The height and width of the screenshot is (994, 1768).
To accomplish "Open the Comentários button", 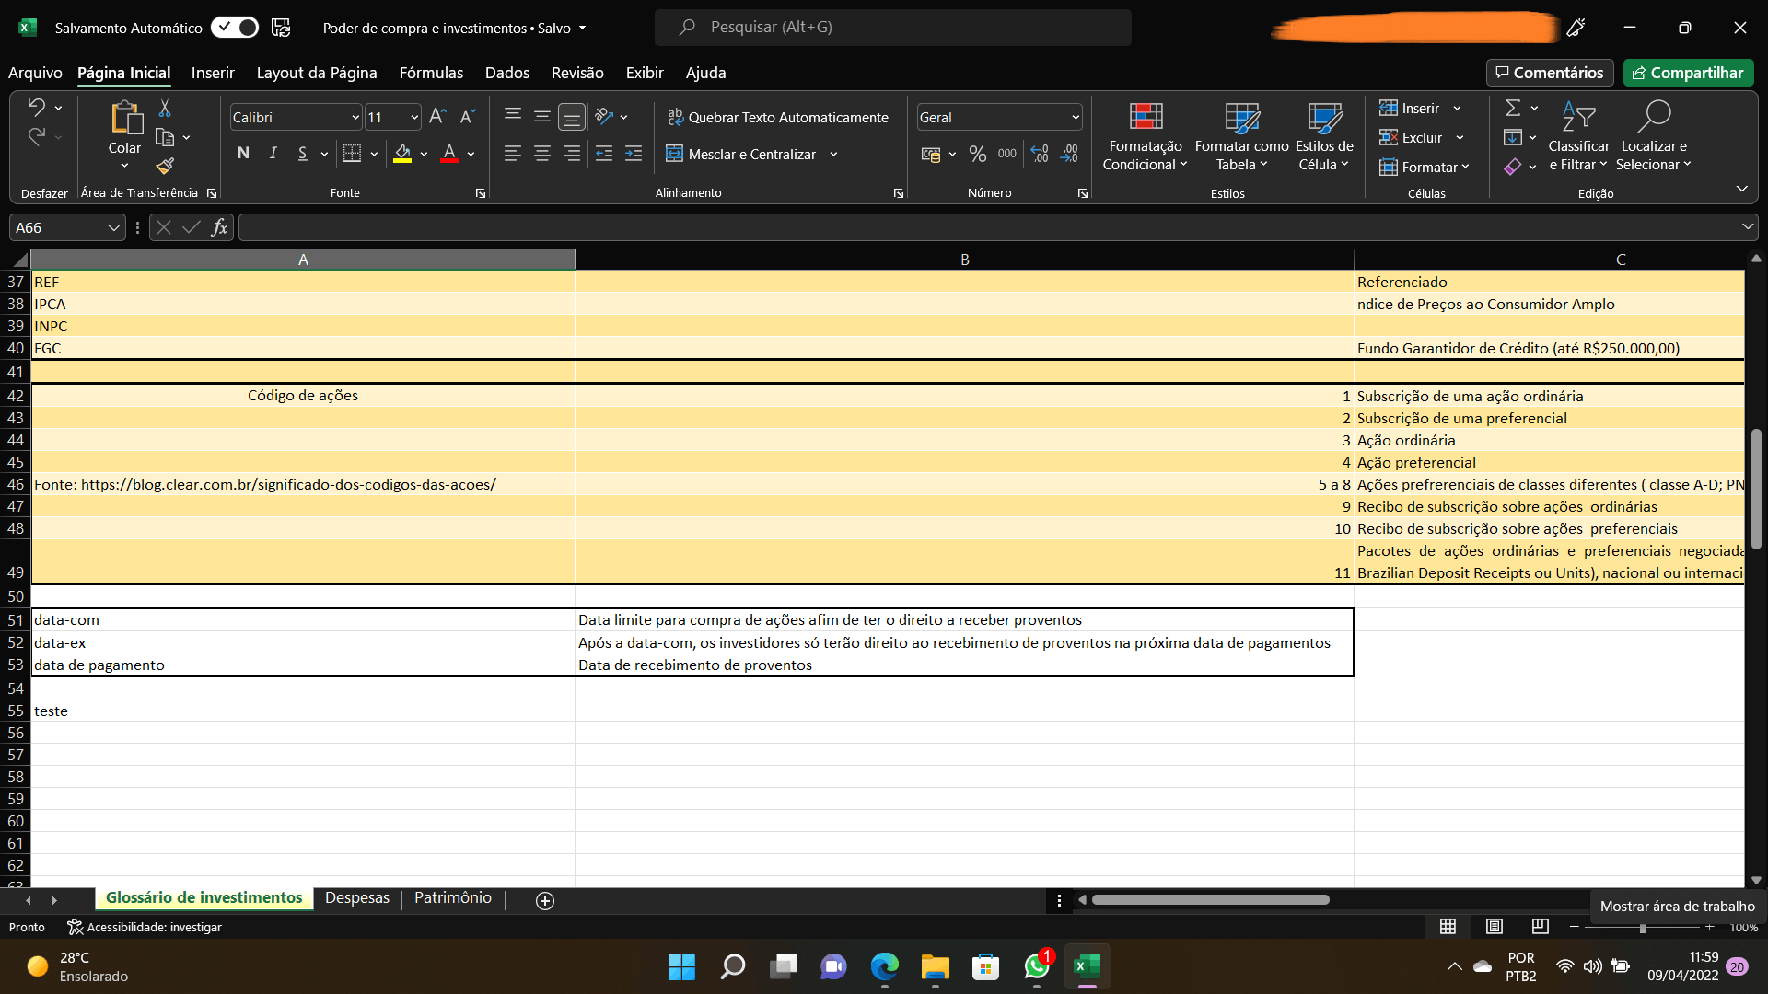I will coord(1550,73).
